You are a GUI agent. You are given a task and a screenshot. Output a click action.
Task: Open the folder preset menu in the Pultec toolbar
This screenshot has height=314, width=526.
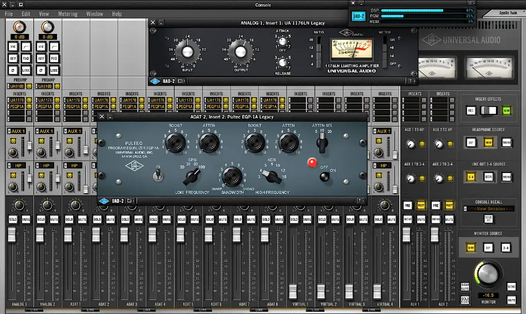pyautogui.click(x=130, y=201)
